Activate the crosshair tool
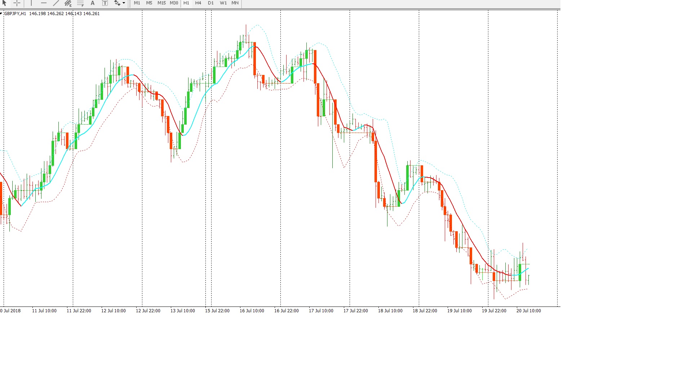 pyautogui.click(x=17, y=3)
